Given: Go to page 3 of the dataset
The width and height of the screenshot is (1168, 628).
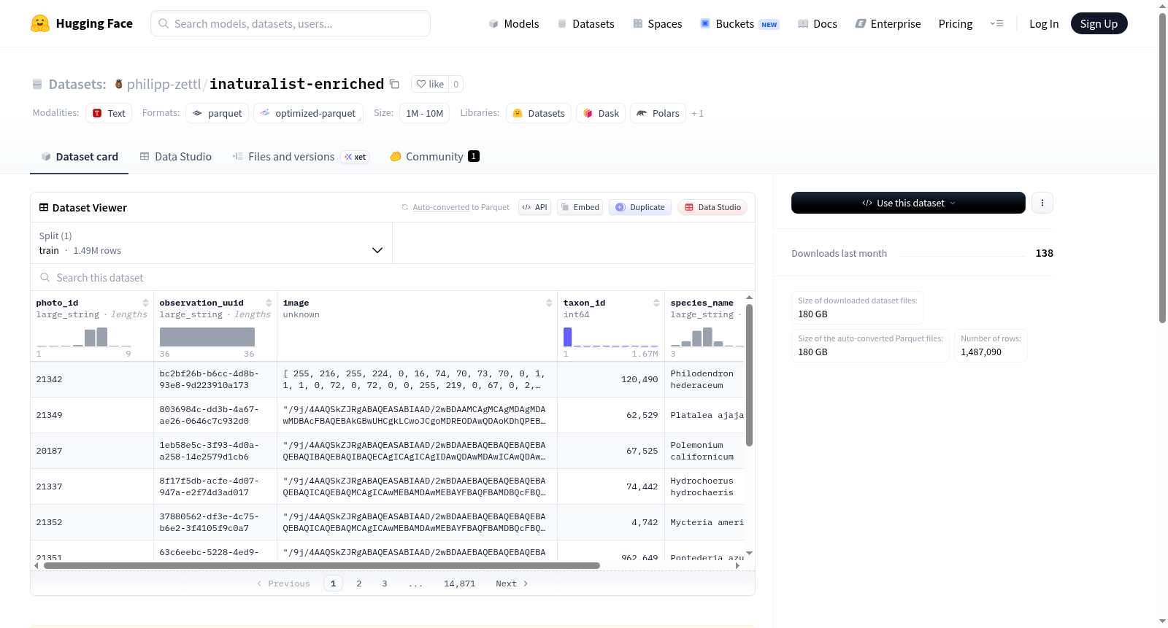Looking at the screenshot, I should 385,584.
